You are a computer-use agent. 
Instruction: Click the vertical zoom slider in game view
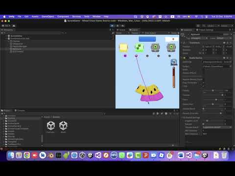tap(174, 78)
